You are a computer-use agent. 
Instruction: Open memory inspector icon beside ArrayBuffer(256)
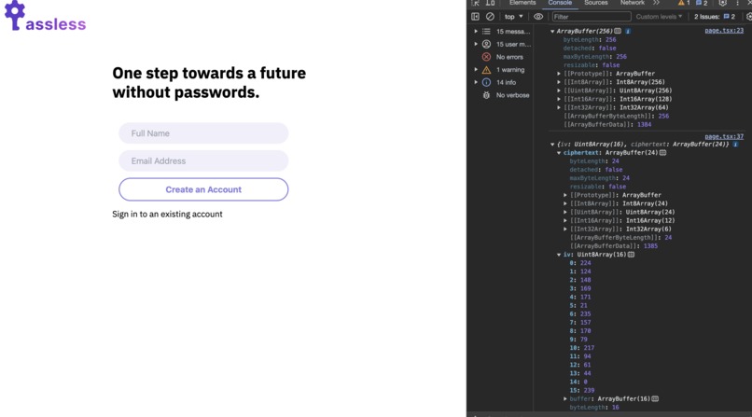618,31
